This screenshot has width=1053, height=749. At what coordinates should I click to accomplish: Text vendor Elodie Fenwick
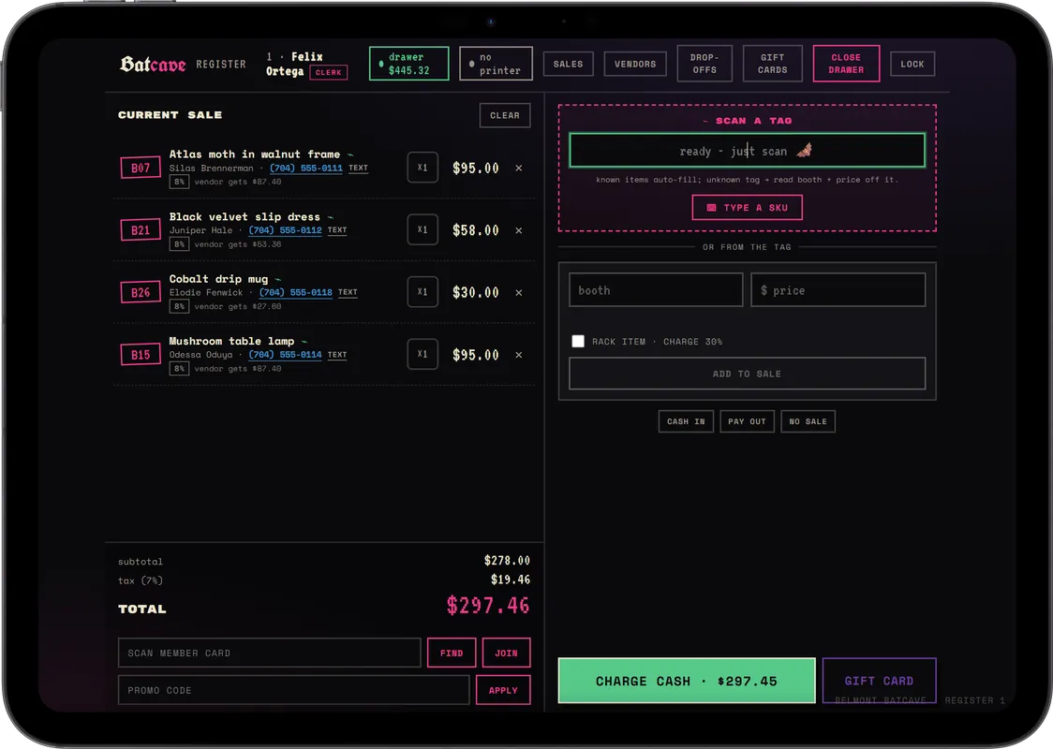point(348,293)
